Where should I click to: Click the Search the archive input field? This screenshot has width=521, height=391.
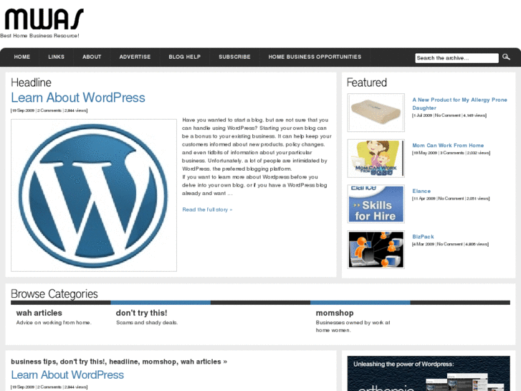point(457,58)
